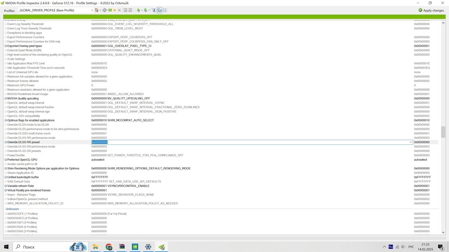The image size is (449, 252).
Task: Click scrollbar up arrow at list top
Action: (443, 22)
